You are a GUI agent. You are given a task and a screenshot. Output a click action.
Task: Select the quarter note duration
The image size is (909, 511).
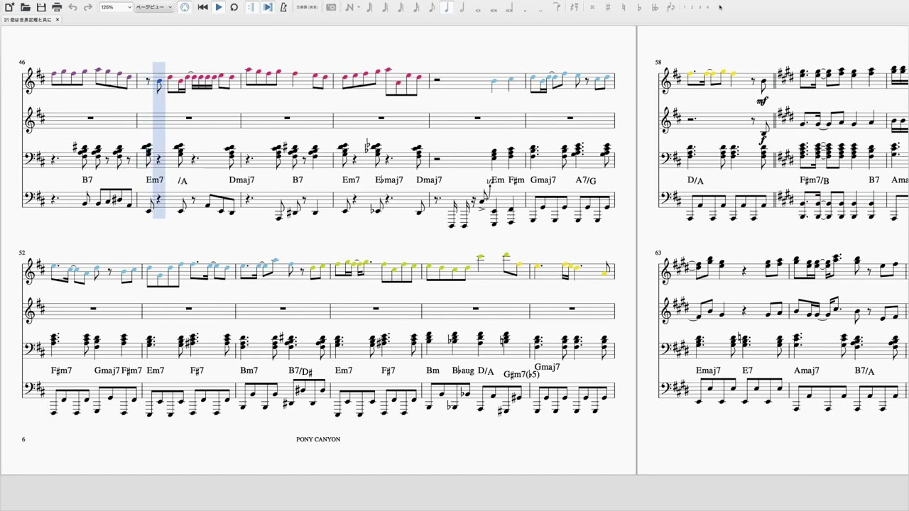[447, 7]
